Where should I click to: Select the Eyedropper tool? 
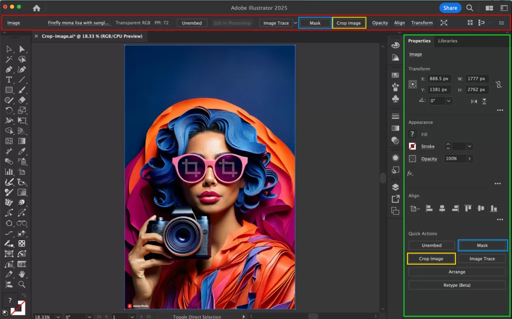tap(22, 151)
